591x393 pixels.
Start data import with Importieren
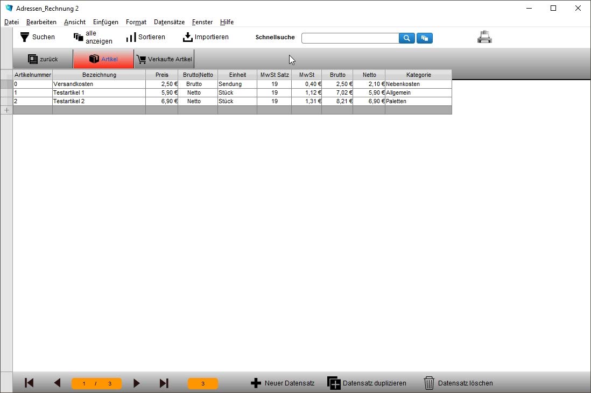coord(206,37)
